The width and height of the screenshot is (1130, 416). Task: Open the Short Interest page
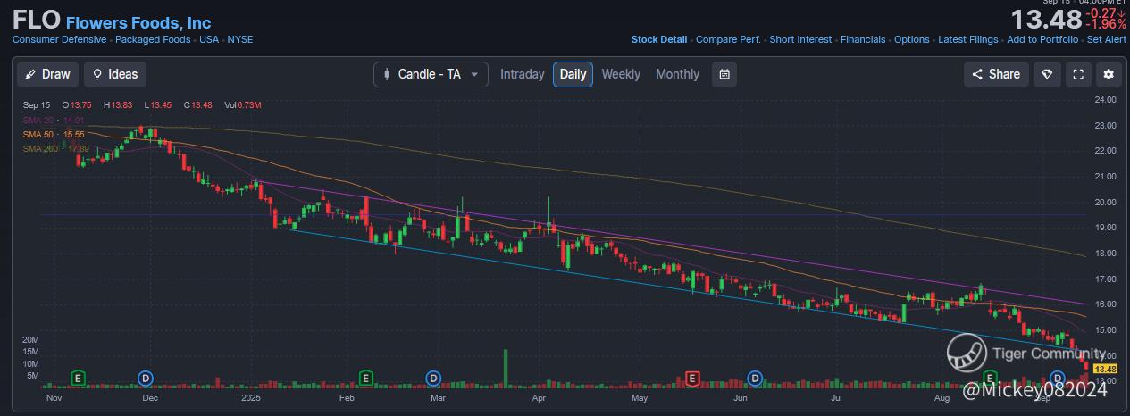point(800,39)
